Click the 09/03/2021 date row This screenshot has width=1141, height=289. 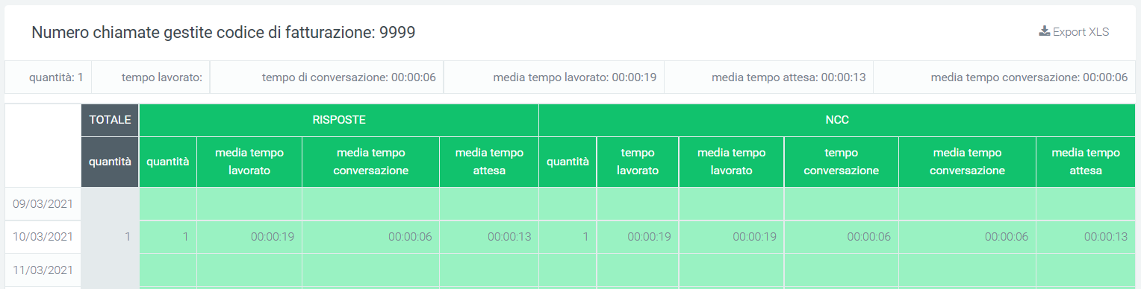pyautogui.click(x=43, y=203)
